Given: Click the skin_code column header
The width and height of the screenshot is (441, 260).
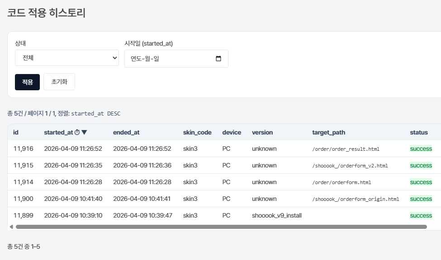Looking at the screenshot, I should [197, 132].
